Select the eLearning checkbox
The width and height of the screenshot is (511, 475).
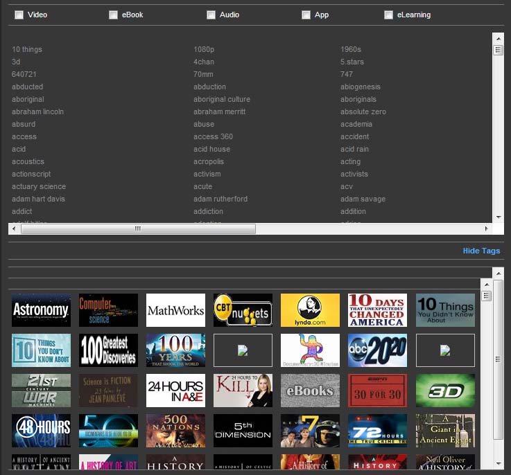[x=388, y=15]
